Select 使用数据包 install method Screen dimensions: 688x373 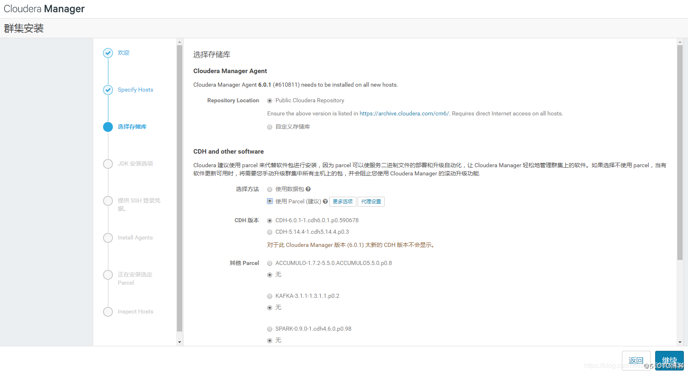coord(270,189)
